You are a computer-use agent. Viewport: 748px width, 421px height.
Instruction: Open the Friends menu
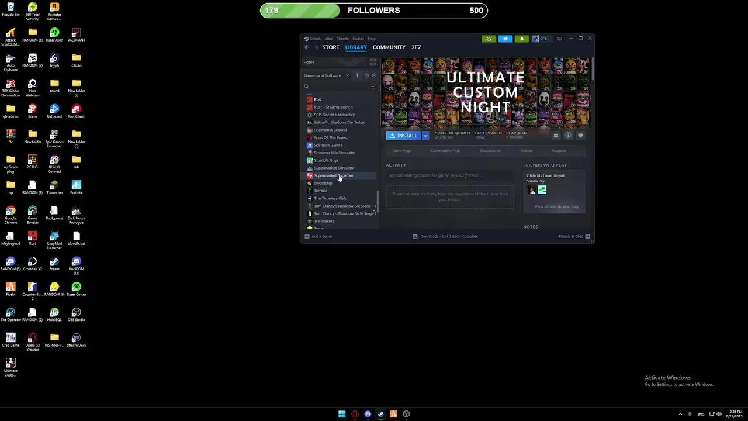point(342,39)
